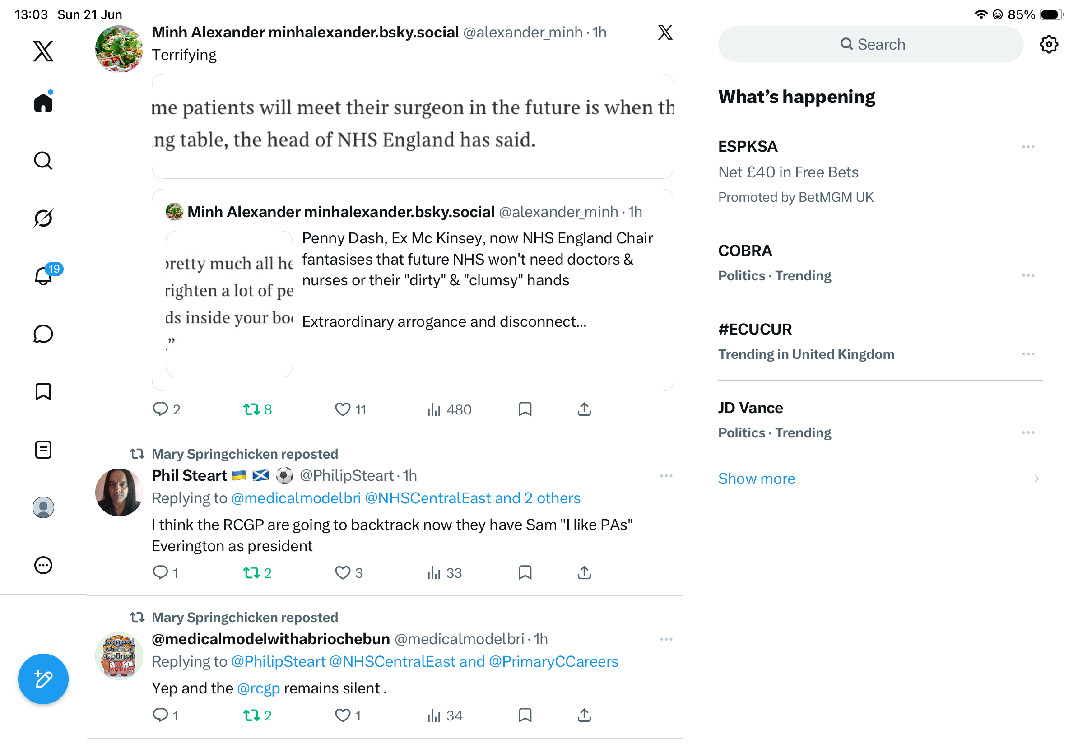1078x753 pixels.
Task: Go to Home in sidebar
Action: coord(43,102)
